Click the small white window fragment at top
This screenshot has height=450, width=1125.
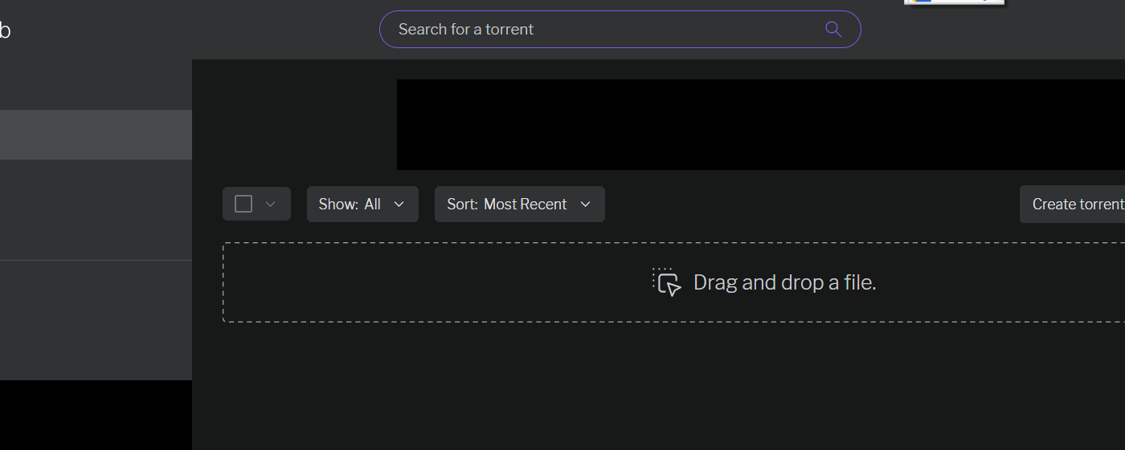(955, 2)
